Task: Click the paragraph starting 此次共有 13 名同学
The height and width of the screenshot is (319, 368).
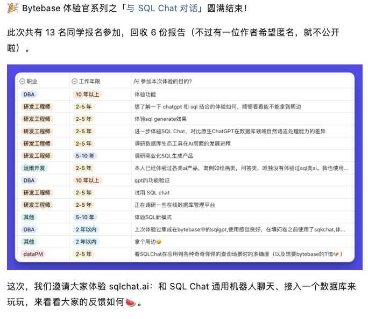Action: [x=173, y=40]
